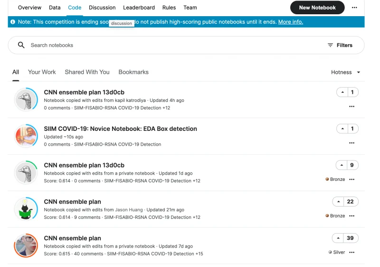Screen dimensions: 380x267
Task: Upvote the CNN ensemble plan 13d0cb notebook with 1 vote
Action: [x=342, y=92]
